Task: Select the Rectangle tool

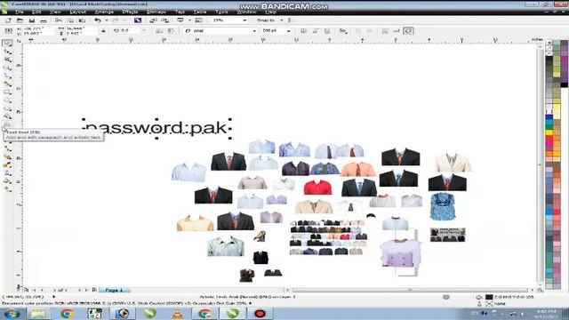Action: coord(7,92)
